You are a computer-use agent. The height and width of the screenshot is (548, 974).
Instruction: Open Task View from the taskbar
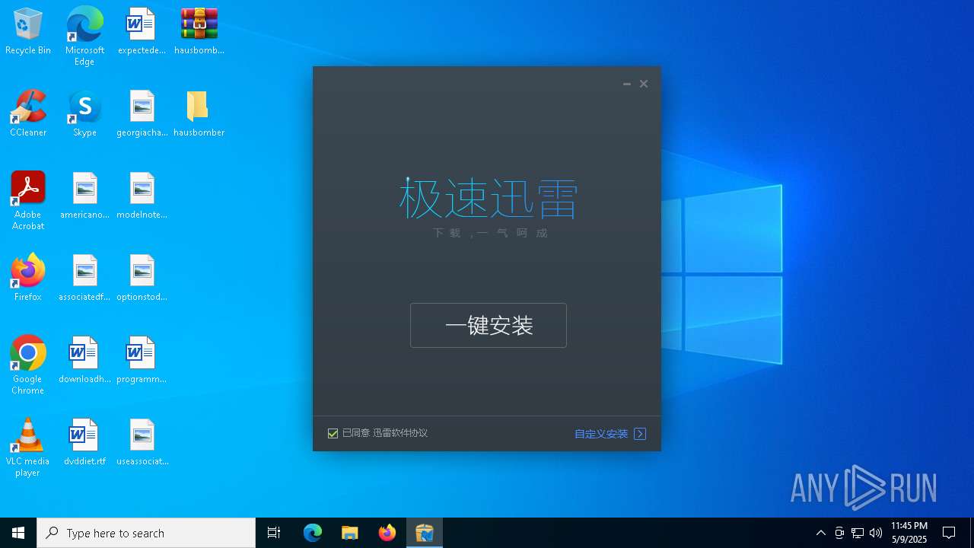tap(274, 533)
